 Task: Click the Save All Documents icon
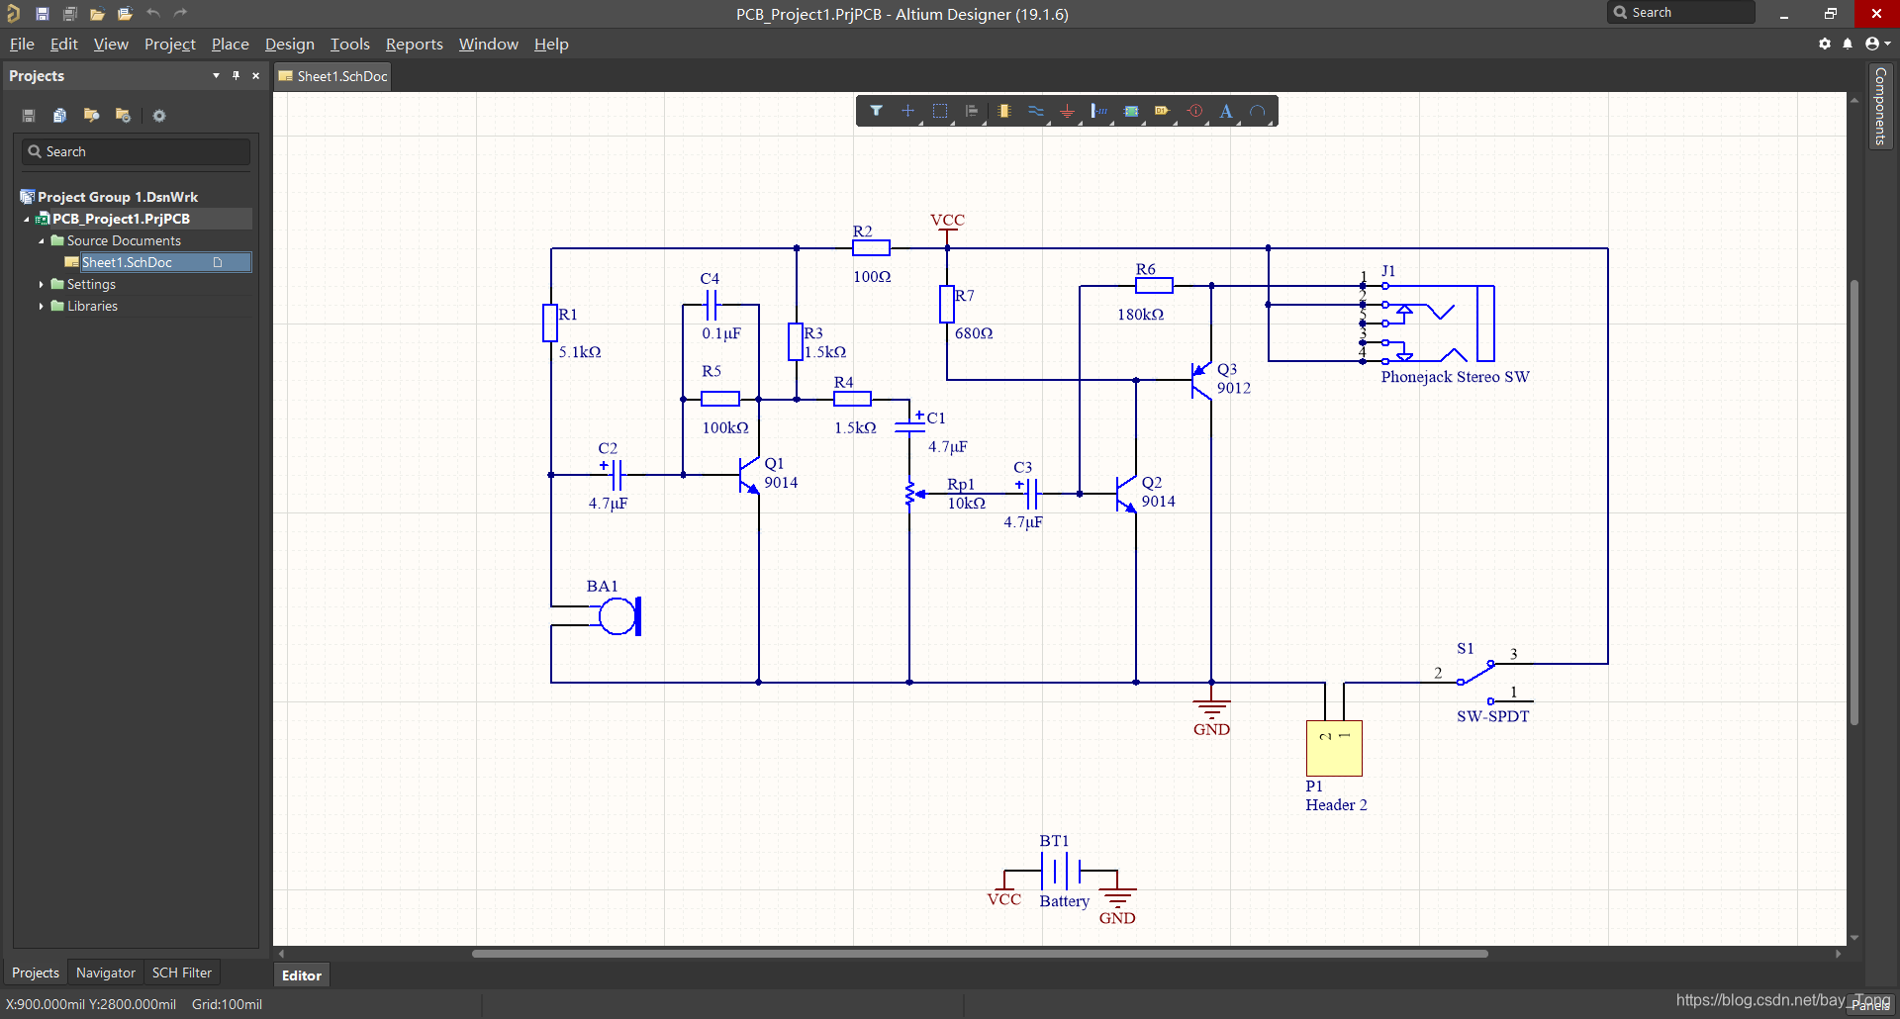coord(70,14)
